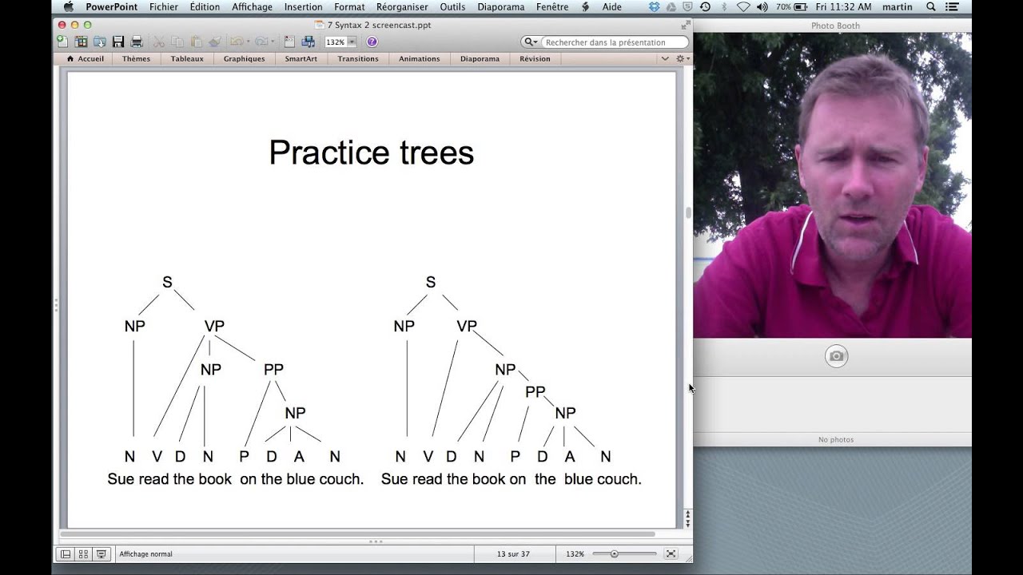Open the media browser toolbar icon
The image size is (1023, 575).
coord(308,42)
